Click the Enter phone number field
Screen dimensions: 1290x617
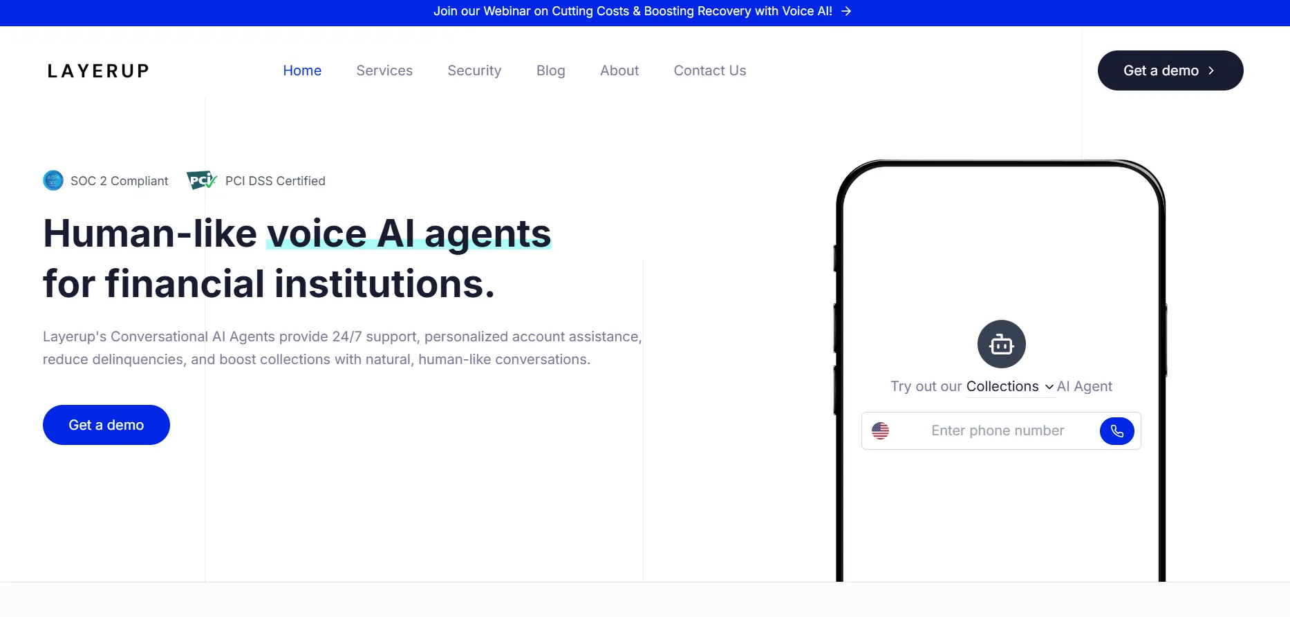pos(998,430)
